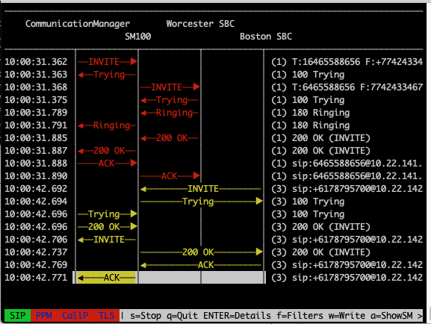The image size is (431, 324).
Task: Click 200 OK (INVITE) summary at 10:00:31.885
Action: tap(331, 138)
